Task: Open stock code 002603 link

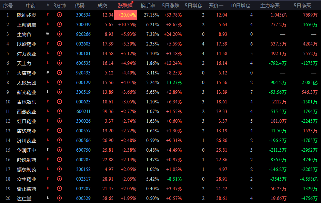Action: [83, 44]
